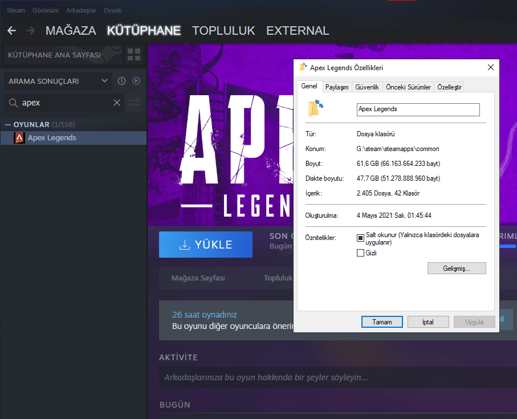Select Apex Legends in the game list
This screenshot has height=419, width=517.
click(x=74, y=138)
